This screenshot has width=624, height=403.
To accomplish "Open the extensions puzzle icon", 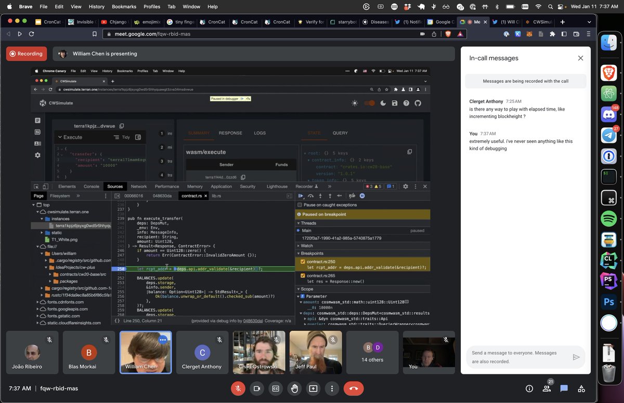I will click(x=552, y=34).
